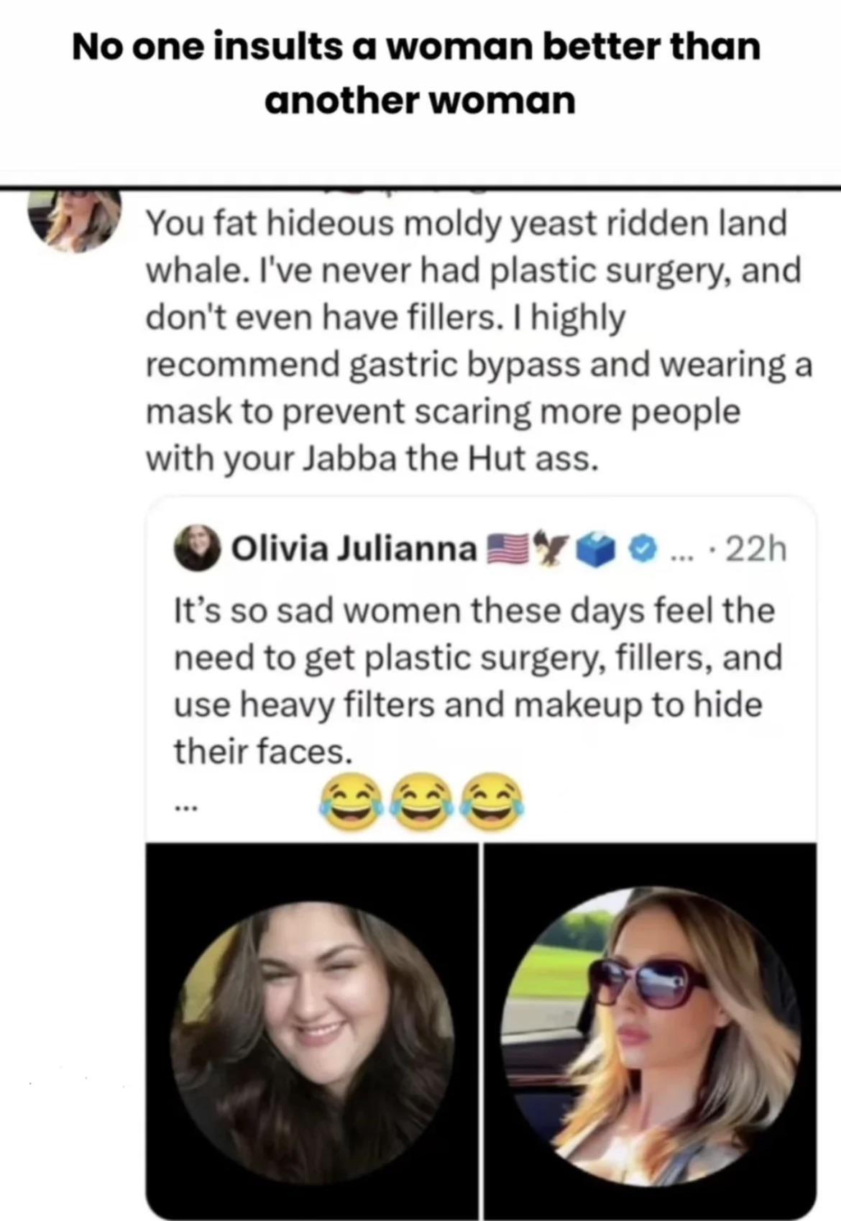Click the "22h" timestamp
Screen dimensions: 841x1221
tap(755, 550)
